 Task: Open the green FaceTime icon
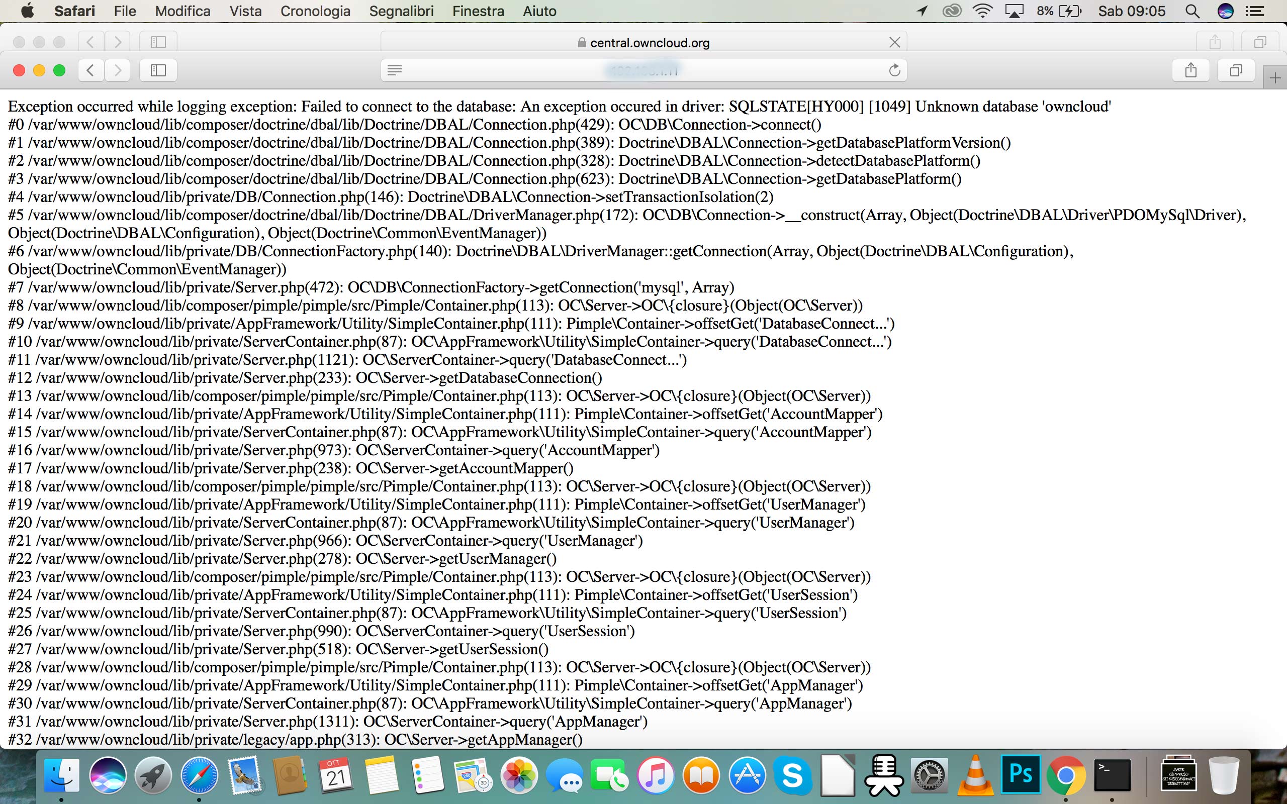point(610,775)
